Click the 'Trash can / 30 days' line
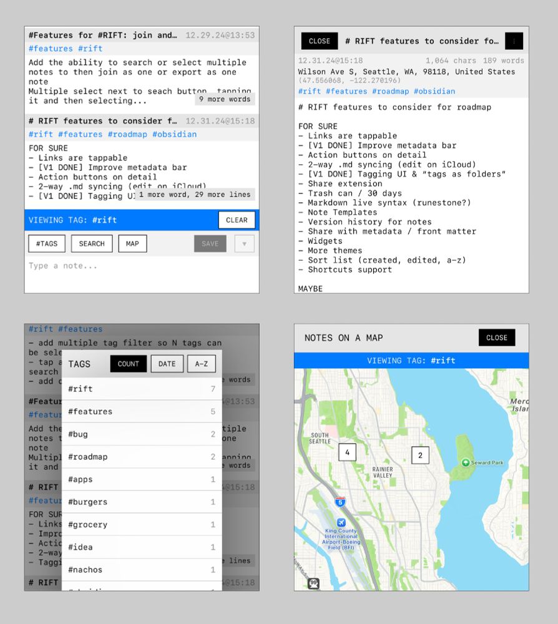Viewport: 558px width, 624px height. (350, 193)
